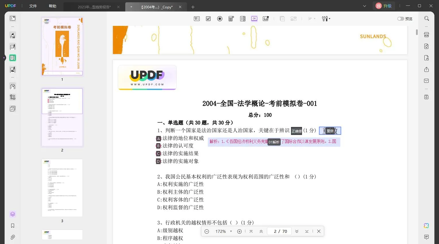Screen dimensions: 439x244
Task: Switch to the 2023年...型趋势报告 tab
Action: pyautogui.click(x=94, y=7)
